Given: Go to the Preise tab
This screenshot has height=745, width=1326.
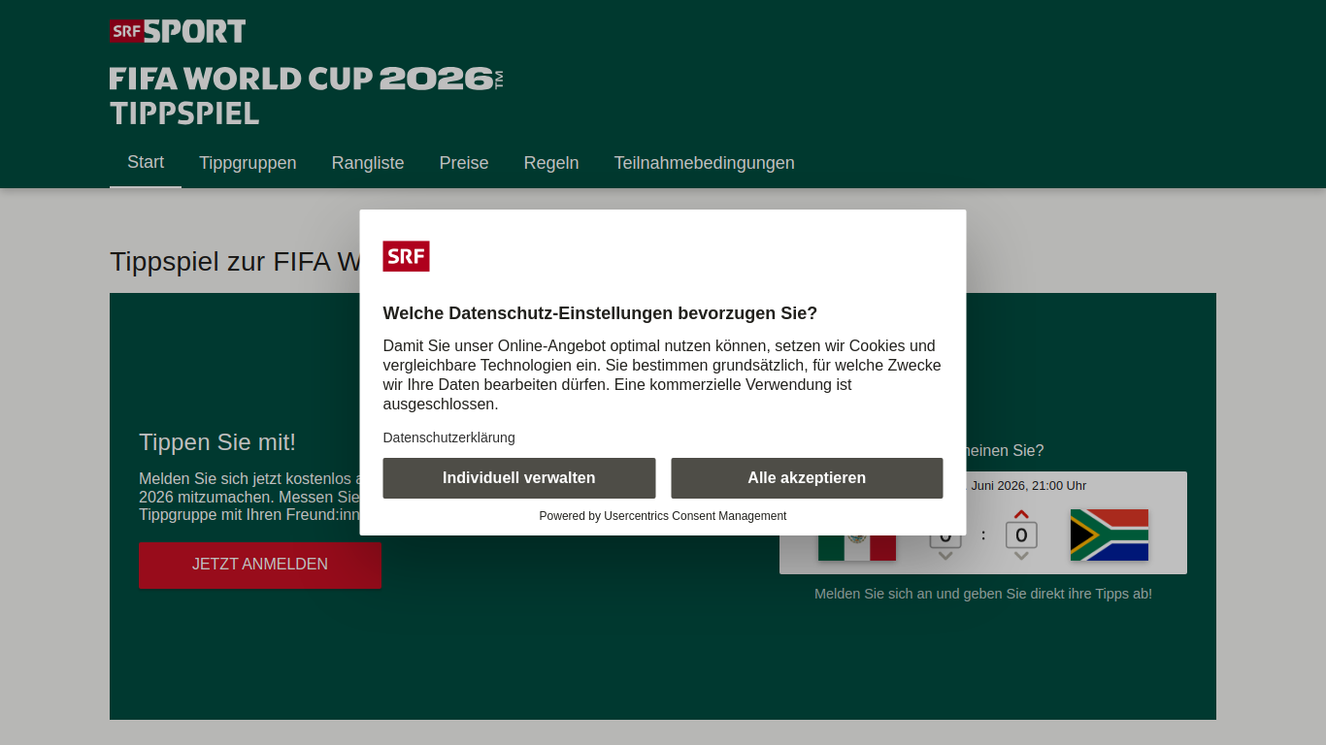Looking at the screenshot, I should click(x=464, y=163).
